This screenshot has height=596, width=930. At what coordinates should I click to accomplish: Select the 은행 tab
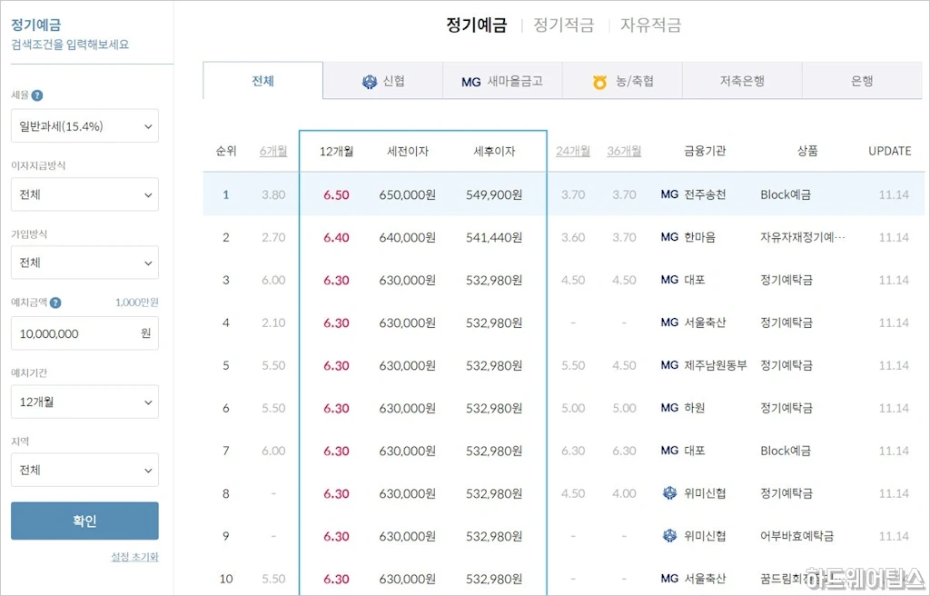pos(862,81)
